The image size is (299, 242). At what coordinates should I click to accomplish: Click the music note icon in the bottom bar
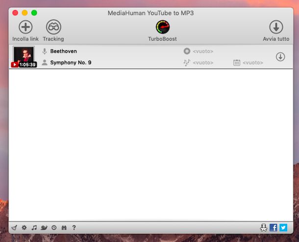pyautogui.click(x=34, y=227)
